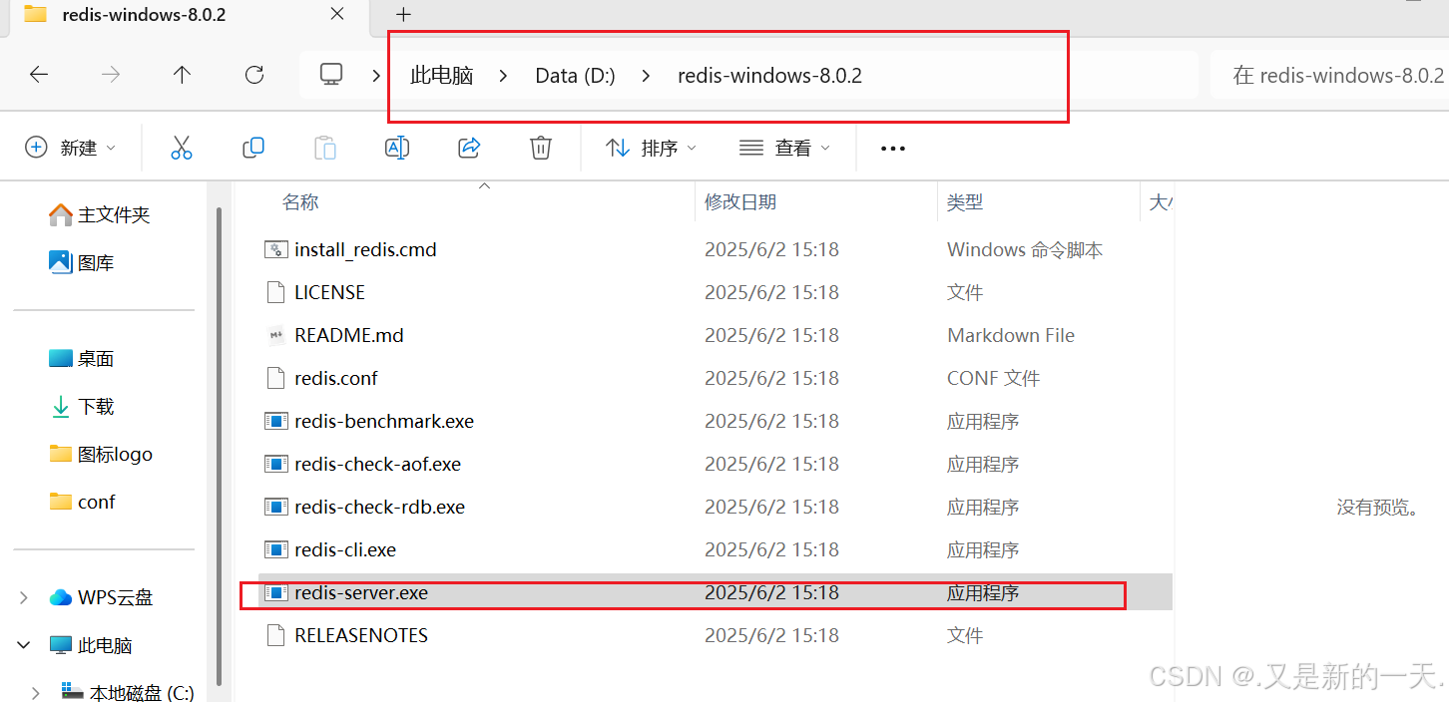Select 此电脑 in the sidebar tree
Viewport: 1449px width, 702px height.
91,645
